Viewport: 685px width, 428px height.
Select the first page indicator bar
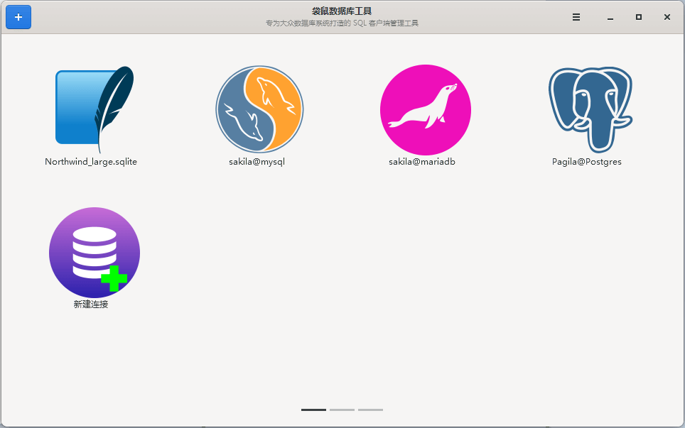click(313, 410)
